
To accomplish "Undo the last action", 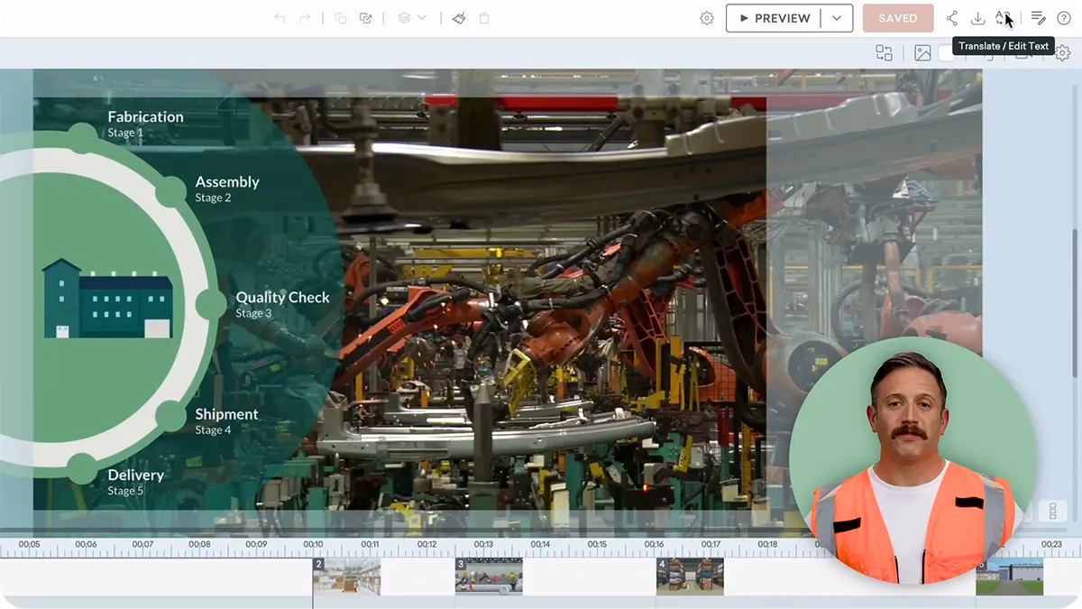I will point(280,18).
